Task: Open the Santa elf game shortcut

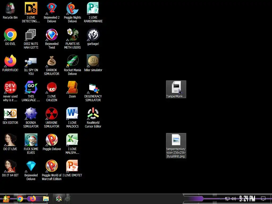Action: (31, 144)
